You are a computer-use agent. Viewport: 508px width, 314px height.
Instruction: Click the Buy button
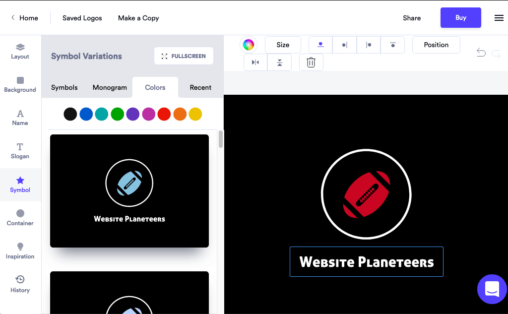[x=461, y=17]
